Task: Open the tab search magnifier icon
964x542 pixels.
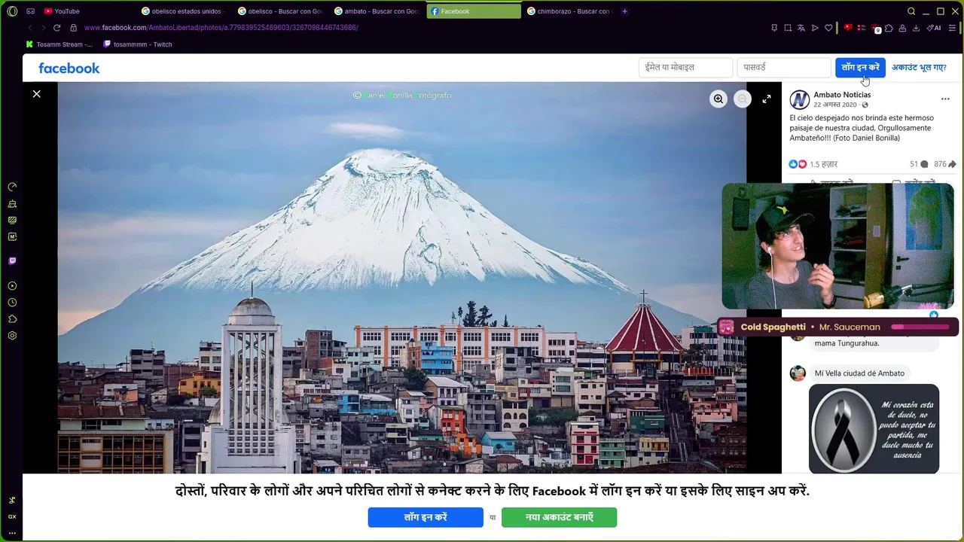Action: pyautogui.click(x=911, y=11)
